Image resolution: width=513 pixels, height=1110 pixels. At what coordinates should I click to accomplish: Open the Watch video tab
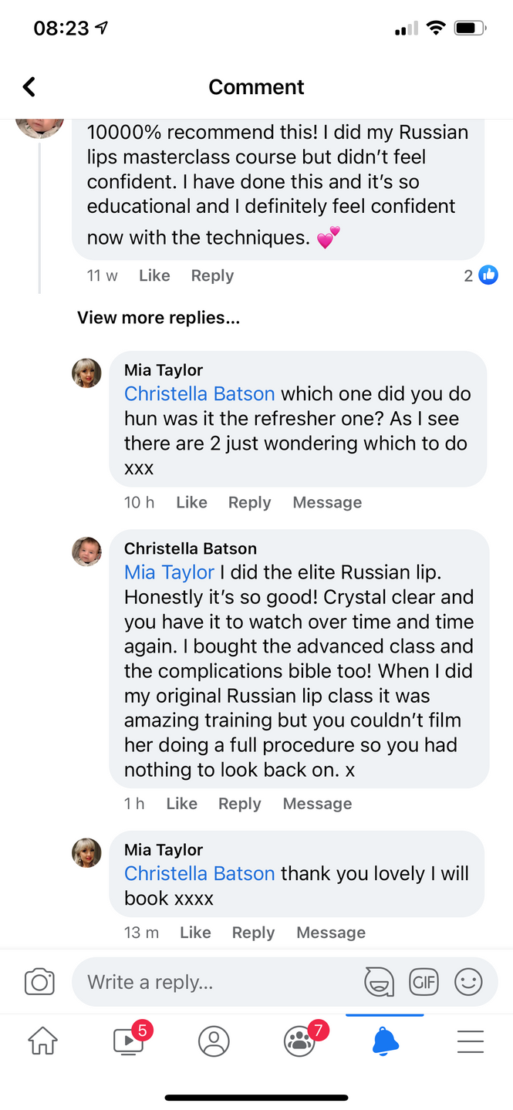pyautogui.click(x=128, y=1041)
